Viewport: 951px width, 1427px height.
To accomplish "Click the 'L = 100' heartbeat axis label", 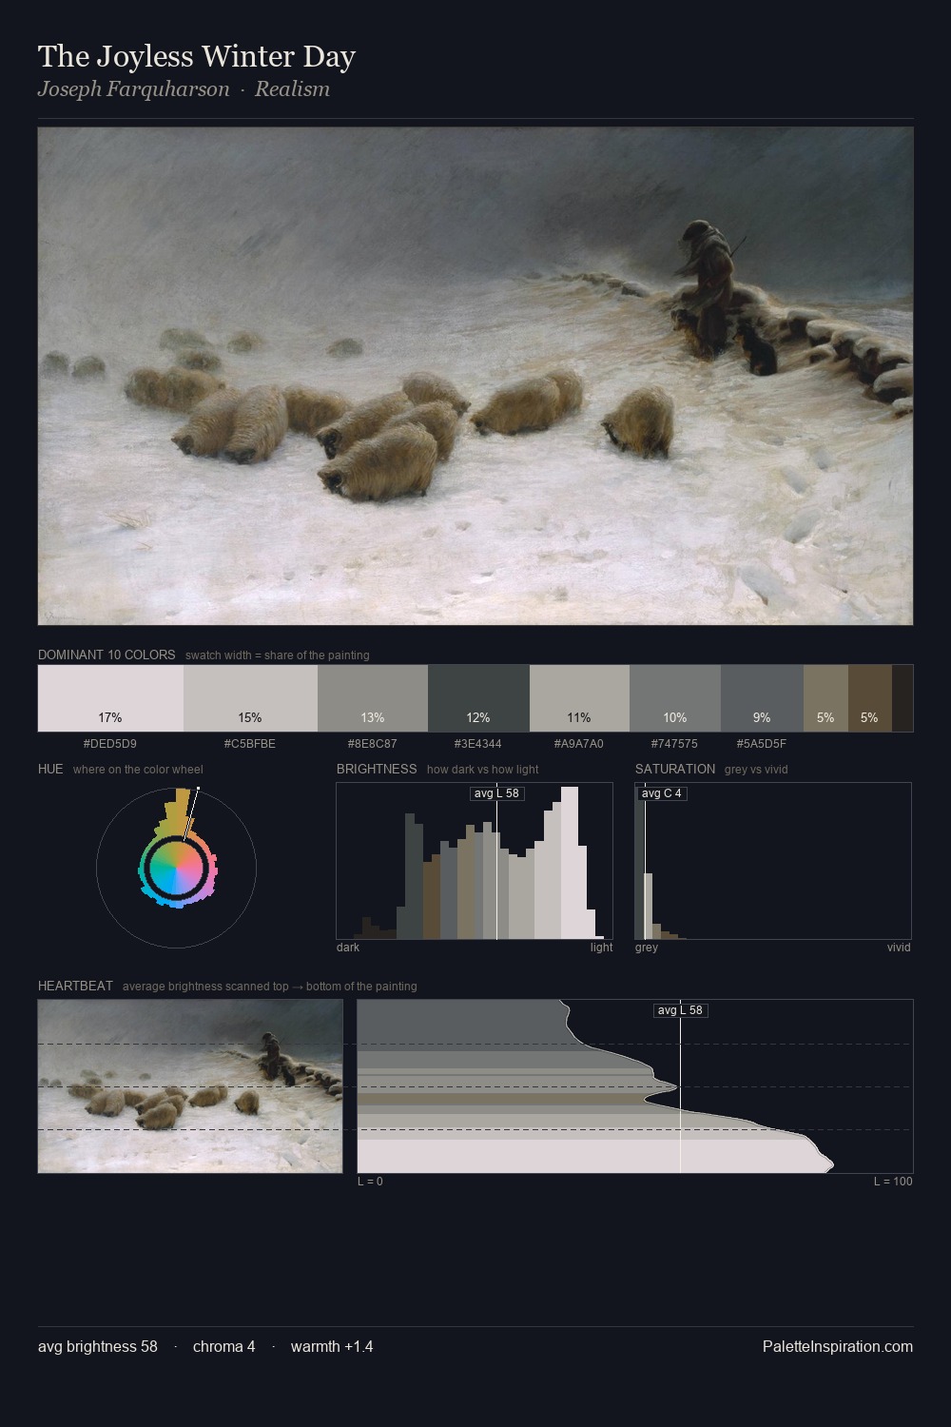I will pos(893,1182).
